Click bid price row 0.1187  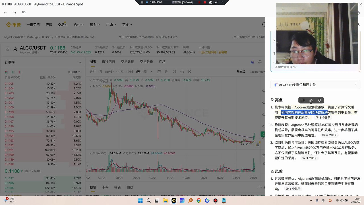click(43, 178)
